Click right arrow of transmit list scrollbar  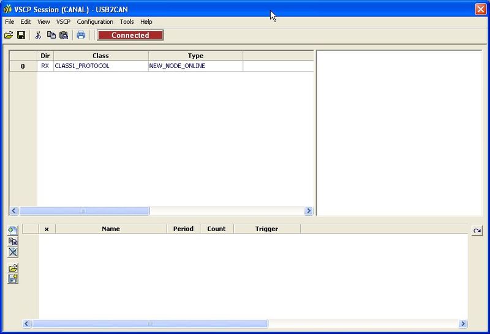(x=463, y=324)
